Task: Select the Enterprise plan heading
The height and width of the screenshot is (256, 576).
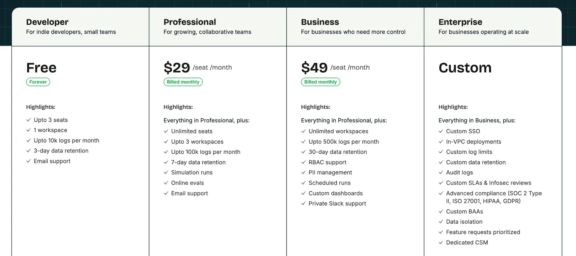Action: [x=460, y=22]
